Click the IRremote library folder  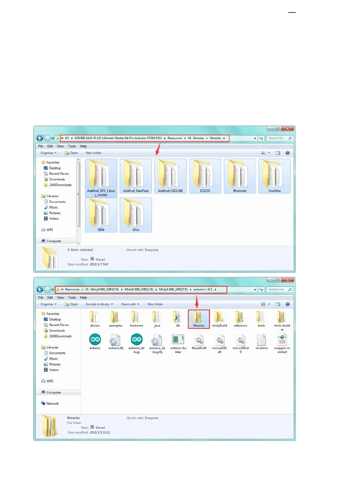point(240,176)
